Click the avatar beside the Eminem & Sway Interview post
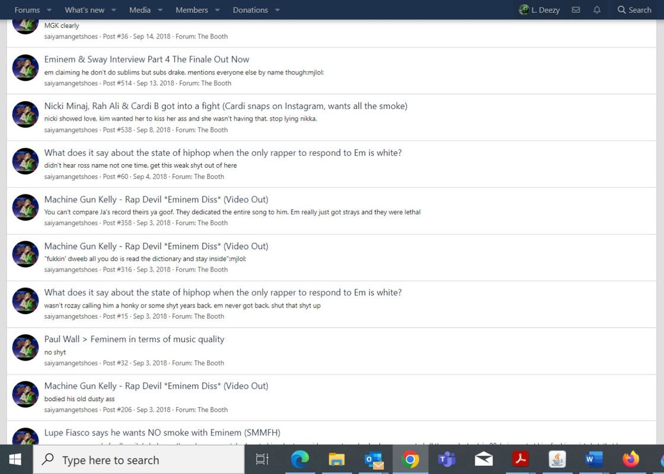 pos(25,68)
